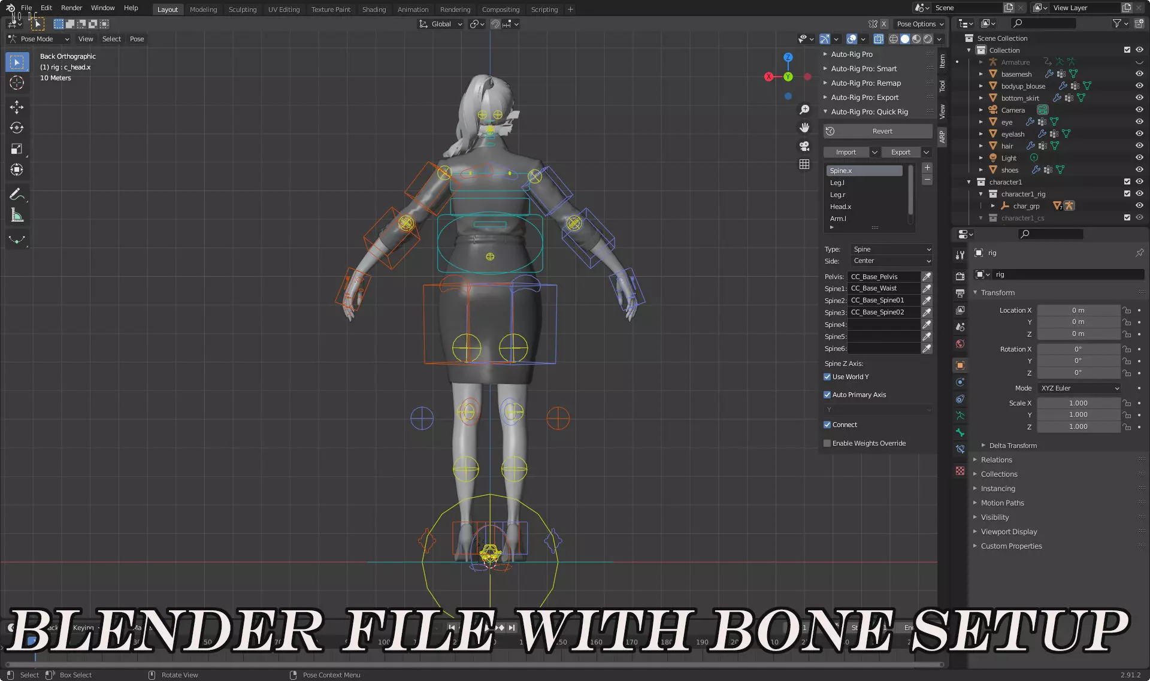1150x681 pixels.
Task: Click the Rotation Z value field
Action: click(1078, 373)
